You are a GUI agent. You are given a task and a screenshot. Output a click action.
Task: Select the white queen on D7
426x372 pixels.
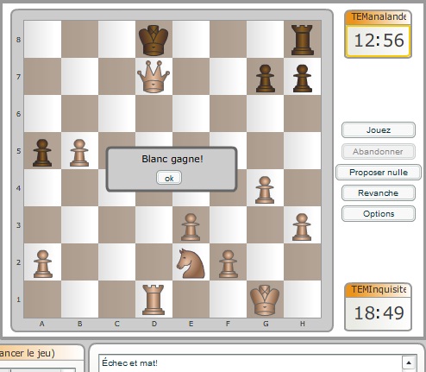pos(153,77)
